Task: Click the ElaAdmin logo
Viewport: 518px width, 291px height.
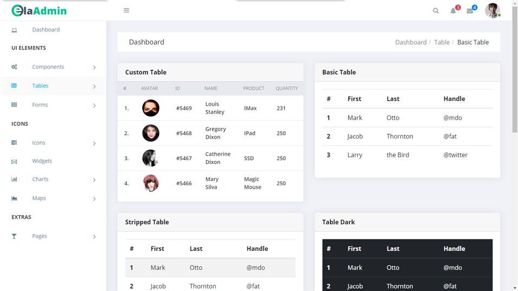Action: click(39, 10)
